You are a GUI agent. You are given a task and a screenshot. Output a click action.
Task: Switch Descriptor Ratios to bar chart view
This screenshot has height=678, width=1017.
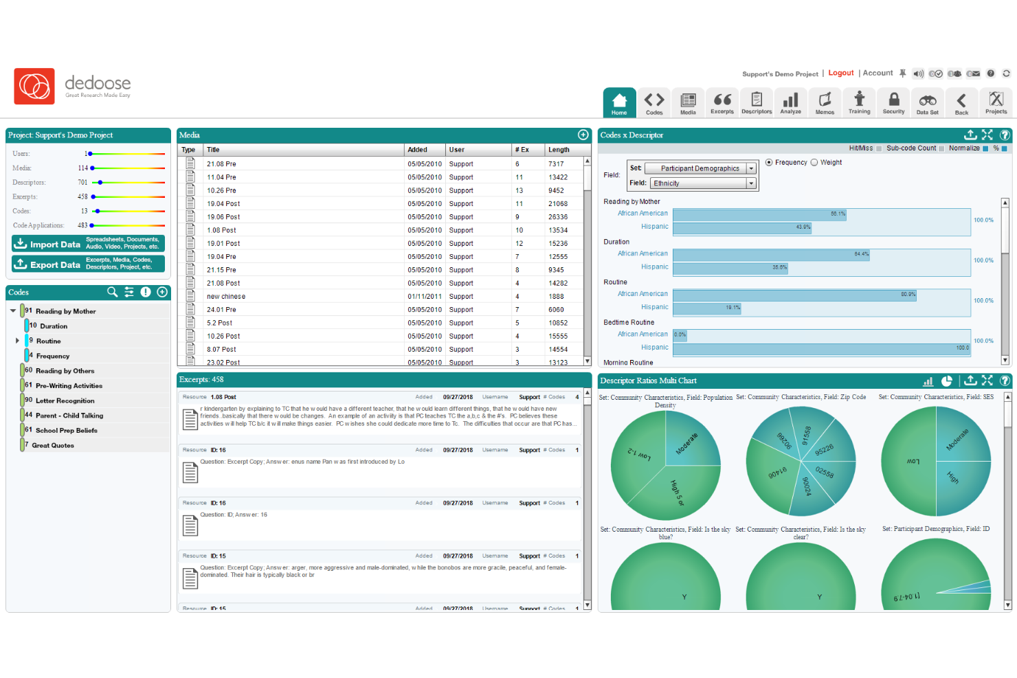point(928,381)
